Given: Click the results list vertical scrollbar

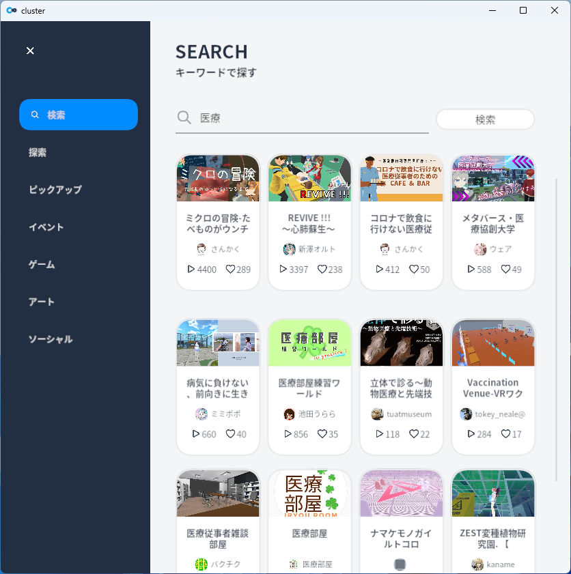Looking at the screenshot, I should (x=556, y=330).
